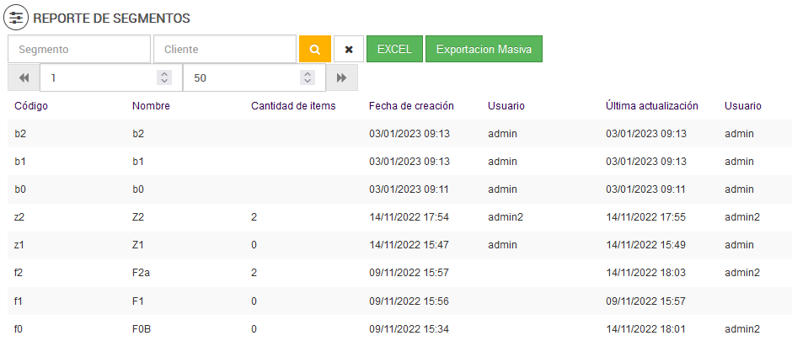The width and height of the screenshot is (792, 357).
Task: Click the Exportacion Masiva button
Action: tap(484, 49)
